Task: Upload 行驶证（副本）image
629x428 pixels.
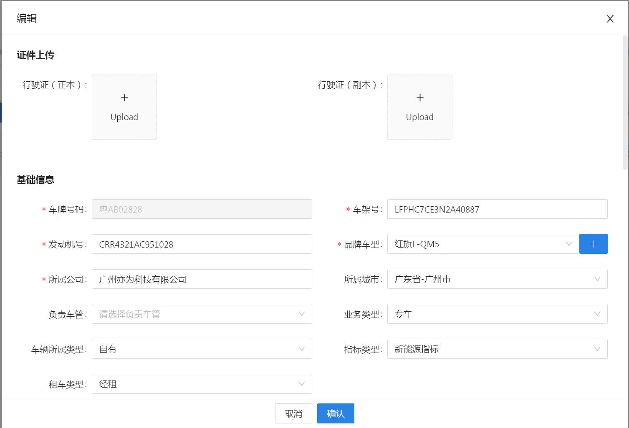Action: point(419,107)
